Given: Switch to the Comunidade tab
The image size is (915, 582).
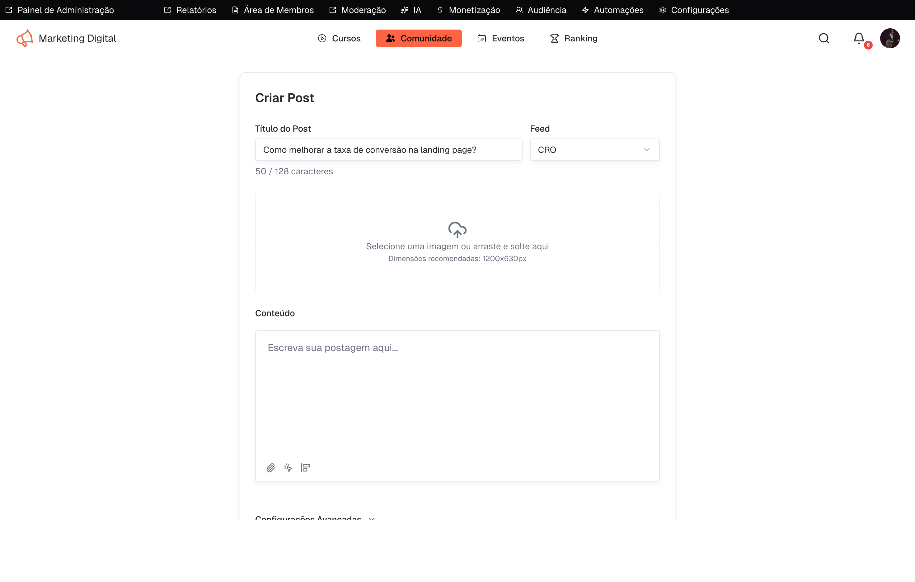Looking at the screenshot, I should [x=418, y=38].
